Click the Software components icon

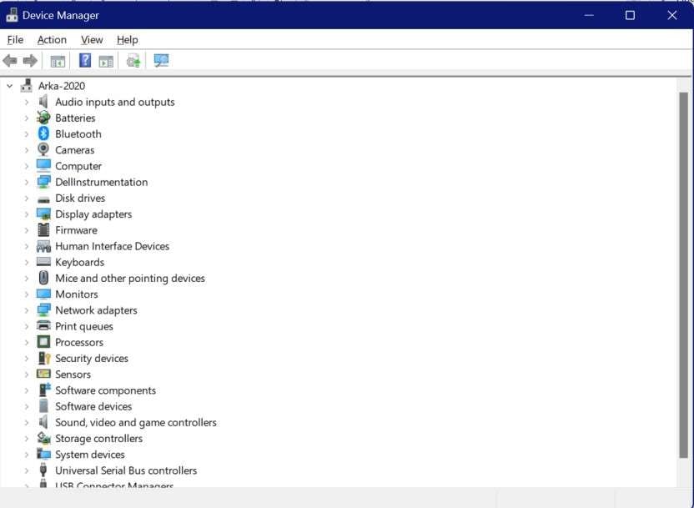tap(44, 390)
